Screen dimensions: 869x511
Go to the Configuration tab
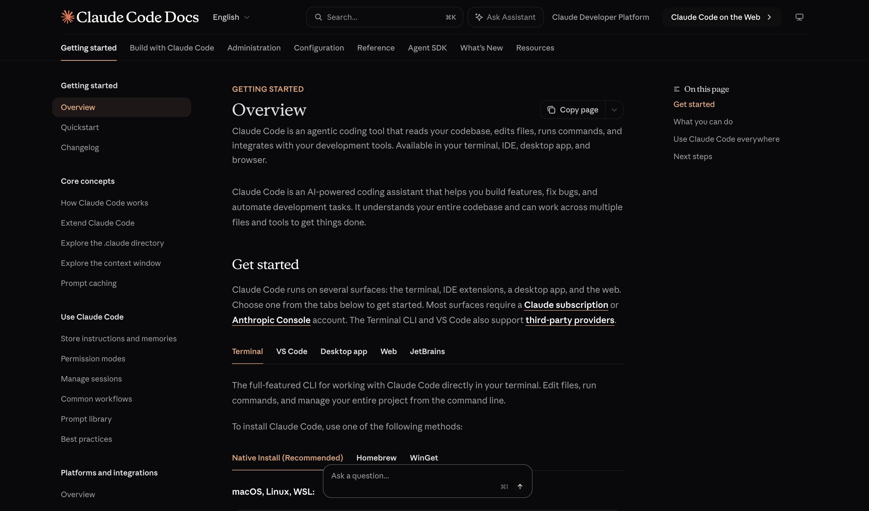coord(319,48)
